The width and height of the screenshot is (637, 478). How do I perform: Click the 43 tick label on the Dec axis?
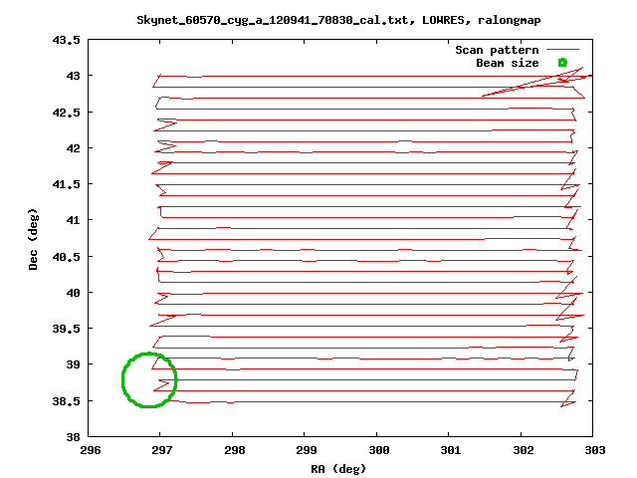click(73, 76)
